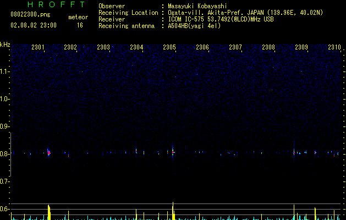The image size is (346, 220).
Task: Click the 2303 time marker
Action: click(x=103, y=47)
